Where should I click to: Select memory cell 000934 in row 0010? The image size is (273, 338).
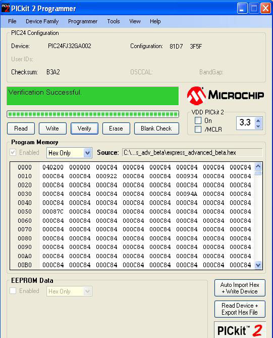click(x=187, y=176)
